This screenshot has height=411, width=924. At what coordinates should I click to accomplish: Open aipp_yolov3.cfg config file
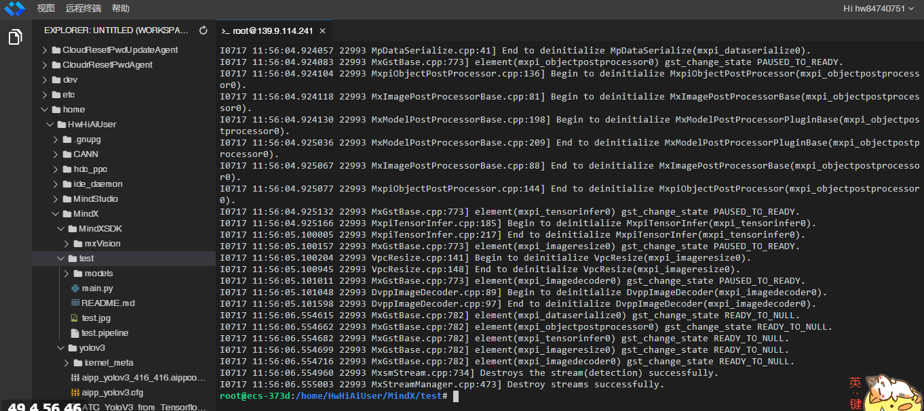click(x=112, y=393)
